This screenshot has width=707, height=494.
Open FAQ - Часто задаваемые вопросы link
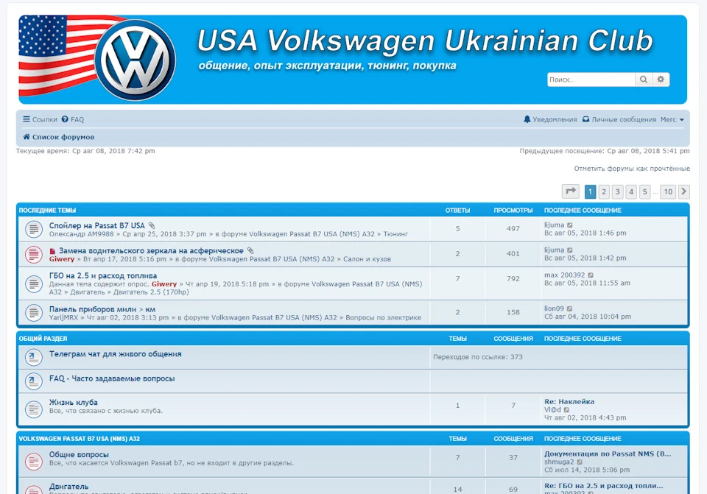click(x=112, y=378)
